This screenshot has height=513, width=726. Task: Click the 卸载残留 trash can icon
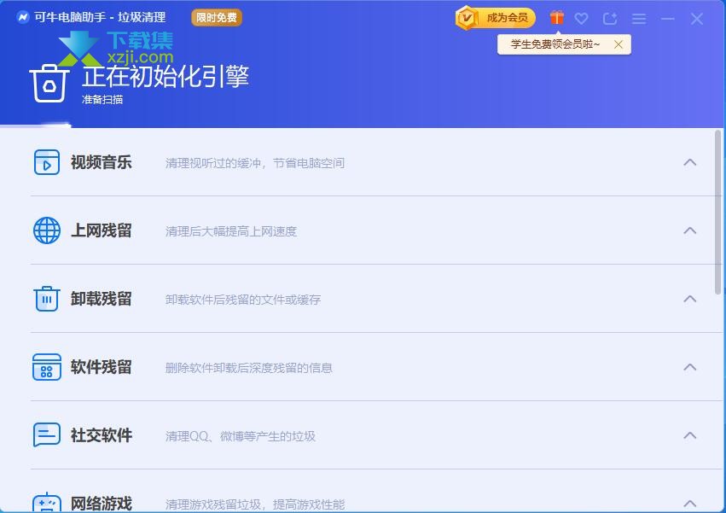(47, 299)
